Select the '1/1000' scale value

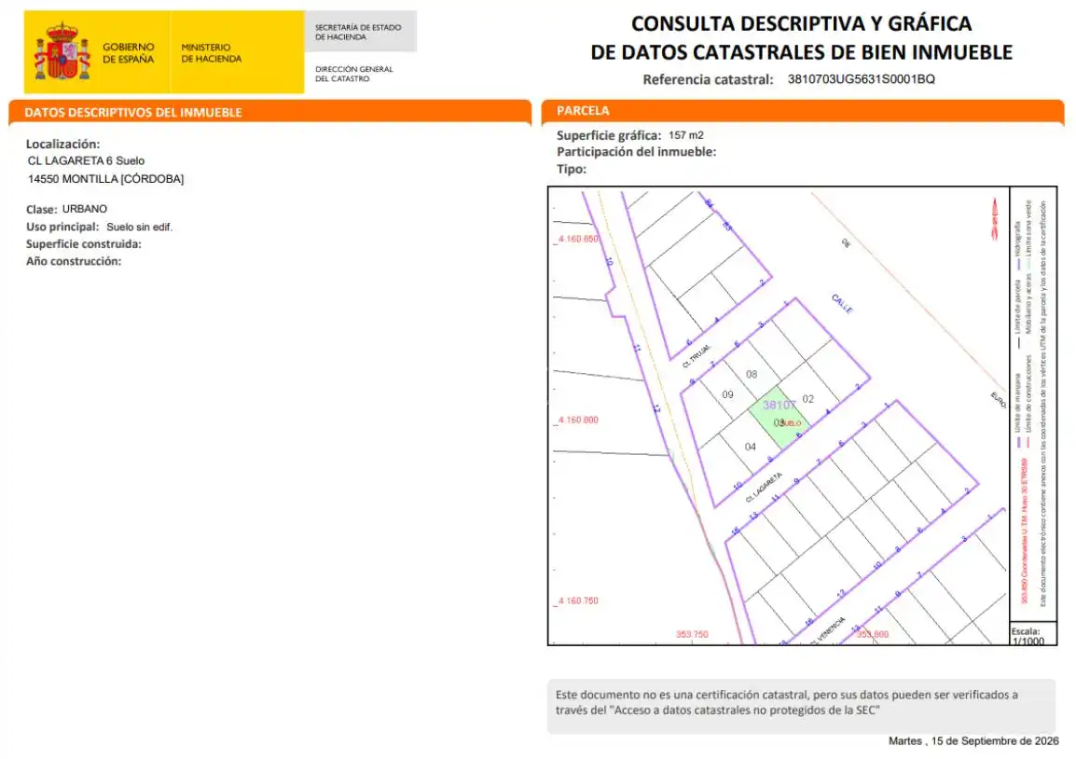[x=1028, y=641]
